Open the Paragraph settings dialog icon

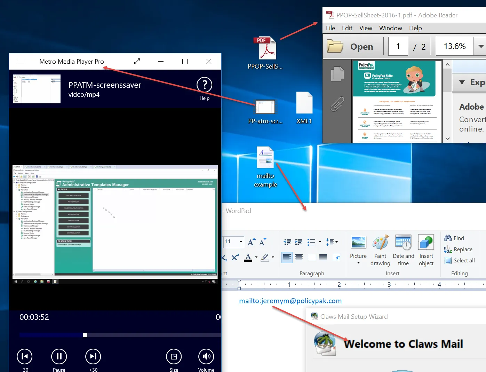336,257
